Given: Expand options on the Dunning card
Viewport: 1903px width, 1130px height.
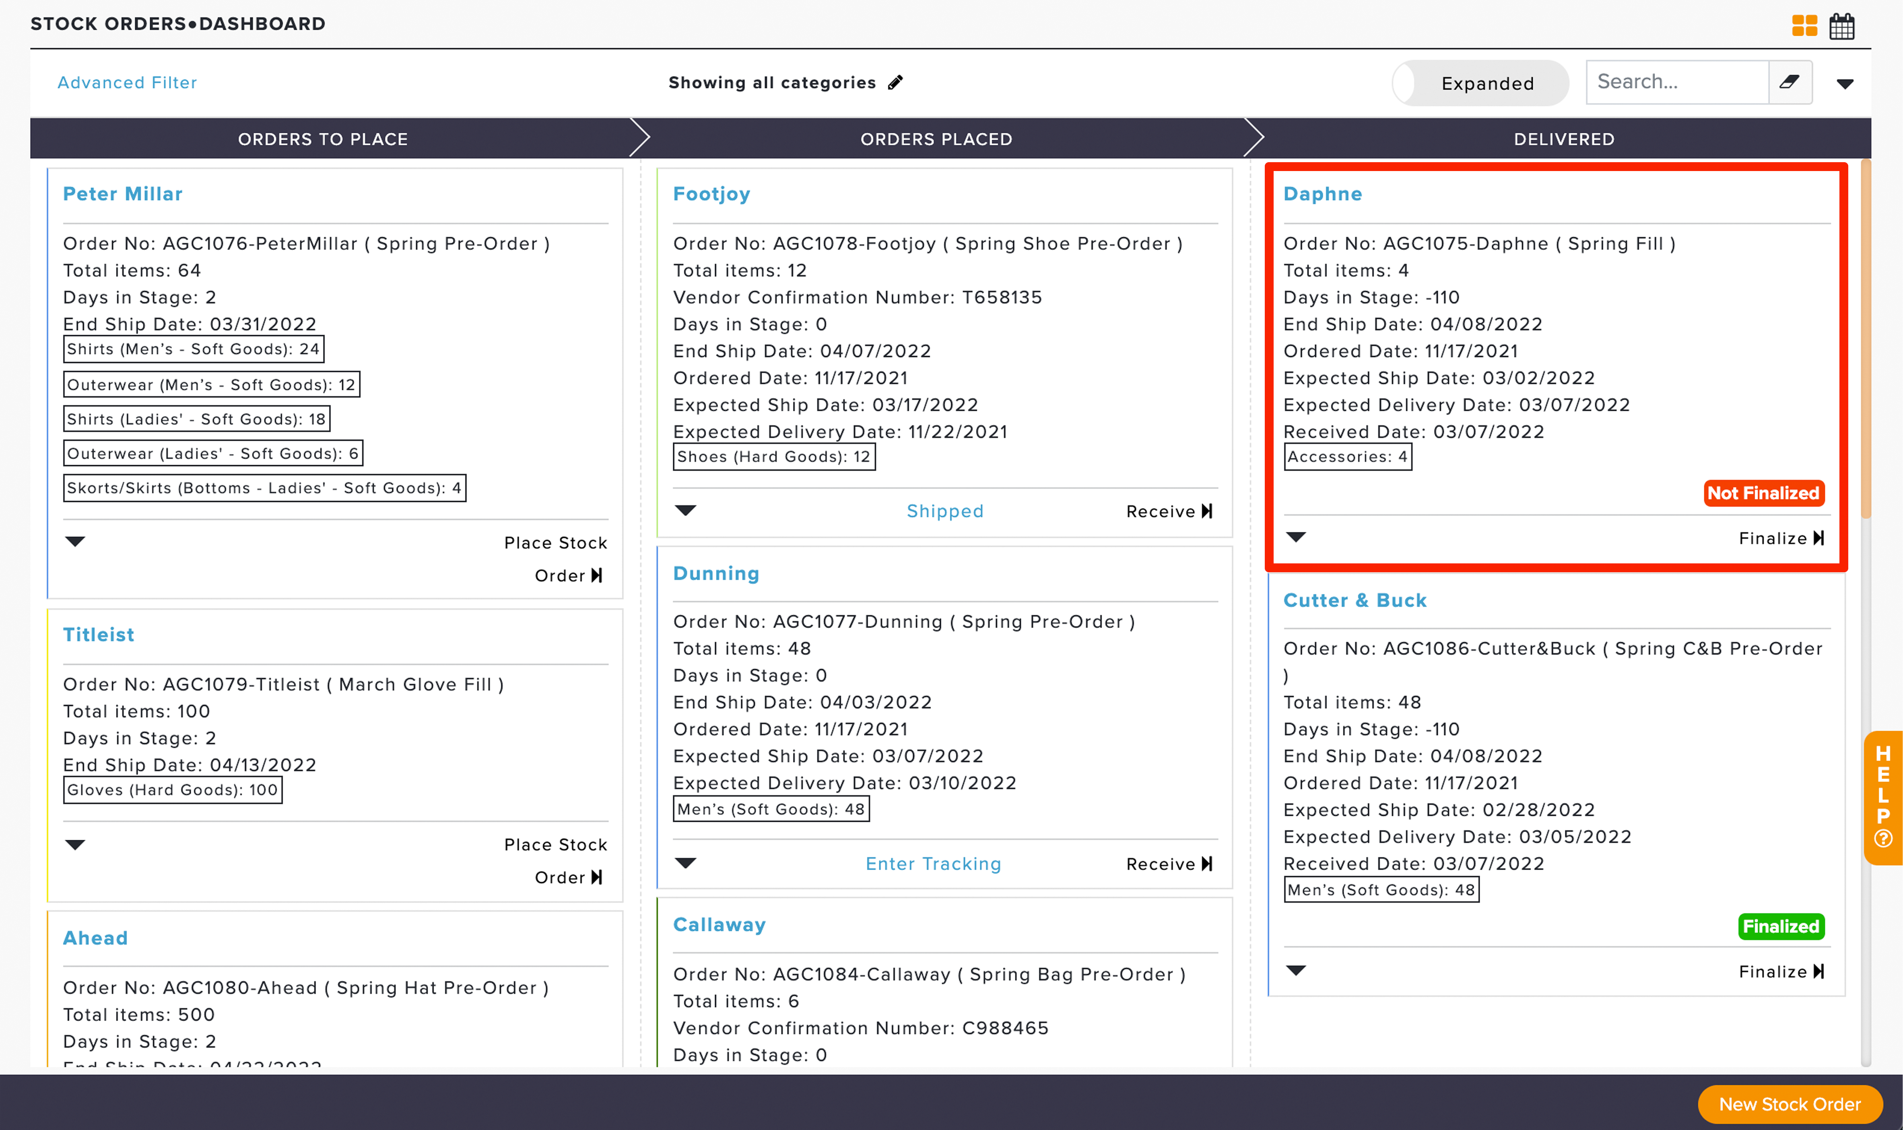Looking at the screenshot, I should point(685,863).
